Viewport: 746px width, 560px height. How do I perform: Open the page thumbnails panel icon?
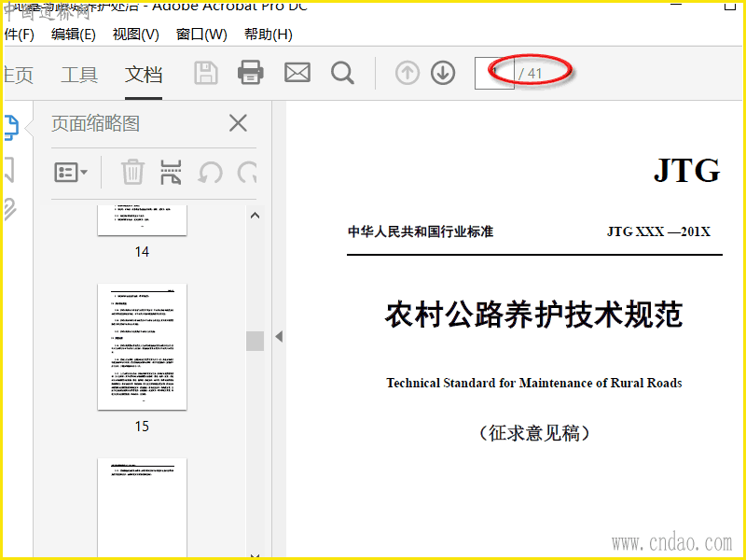coord(11,128)
